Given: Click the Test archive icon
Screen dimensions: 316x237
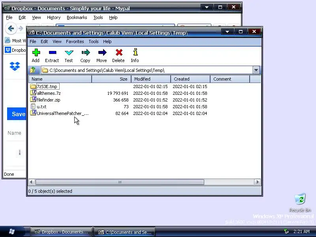Looking at the screenshot, I should 69,53.
